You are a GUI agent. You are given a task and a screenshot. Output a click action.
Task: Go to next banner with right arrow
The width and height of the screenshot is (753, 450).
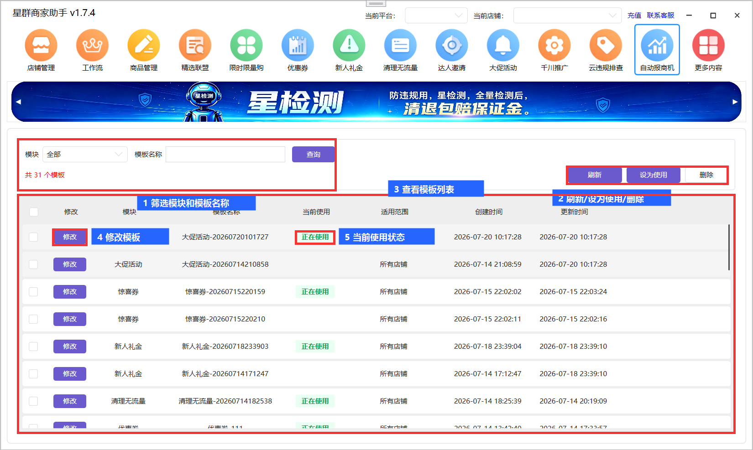[x=735, y=102]
